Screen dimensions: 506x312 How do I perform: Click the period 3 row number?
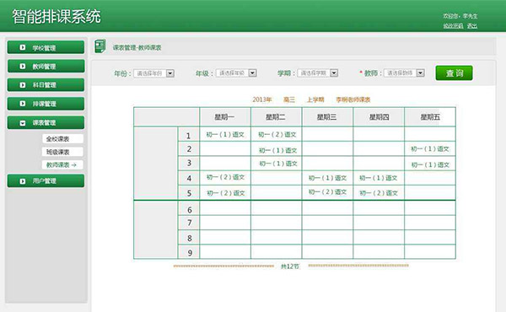tap(189, 163)
